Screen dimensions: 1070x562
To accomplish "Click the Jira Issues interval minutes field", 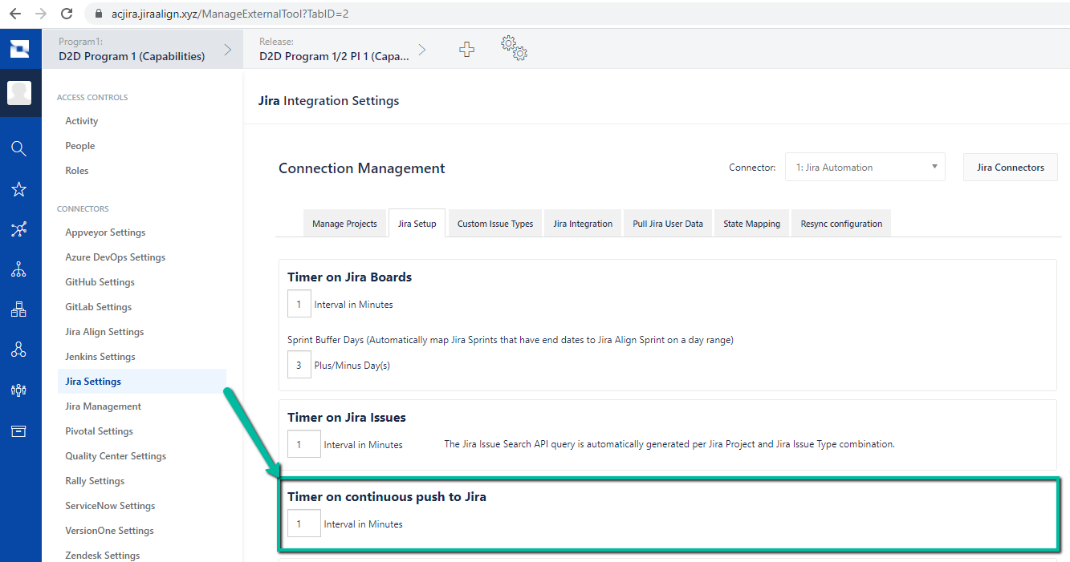I will (x=304, y=444).
